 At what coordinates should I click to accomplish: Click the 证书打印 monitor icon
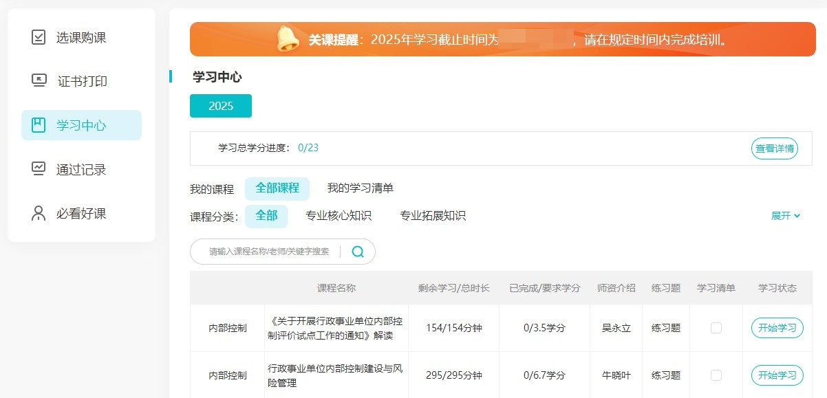pos(39,81)
